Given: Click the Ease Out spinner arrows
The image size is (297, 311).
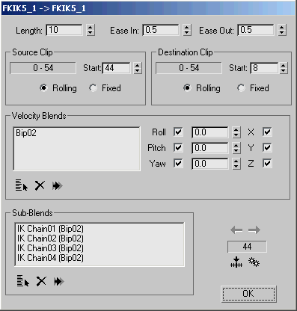Looking at the screenshot, I should (282, 30).
